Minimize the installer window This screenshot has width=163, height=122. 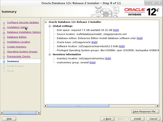[x=147, y=3]
